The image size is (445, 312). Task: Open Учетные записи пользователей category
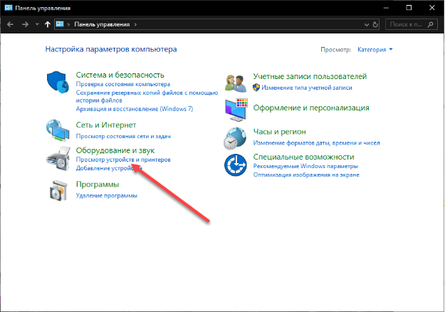point(310,76)
